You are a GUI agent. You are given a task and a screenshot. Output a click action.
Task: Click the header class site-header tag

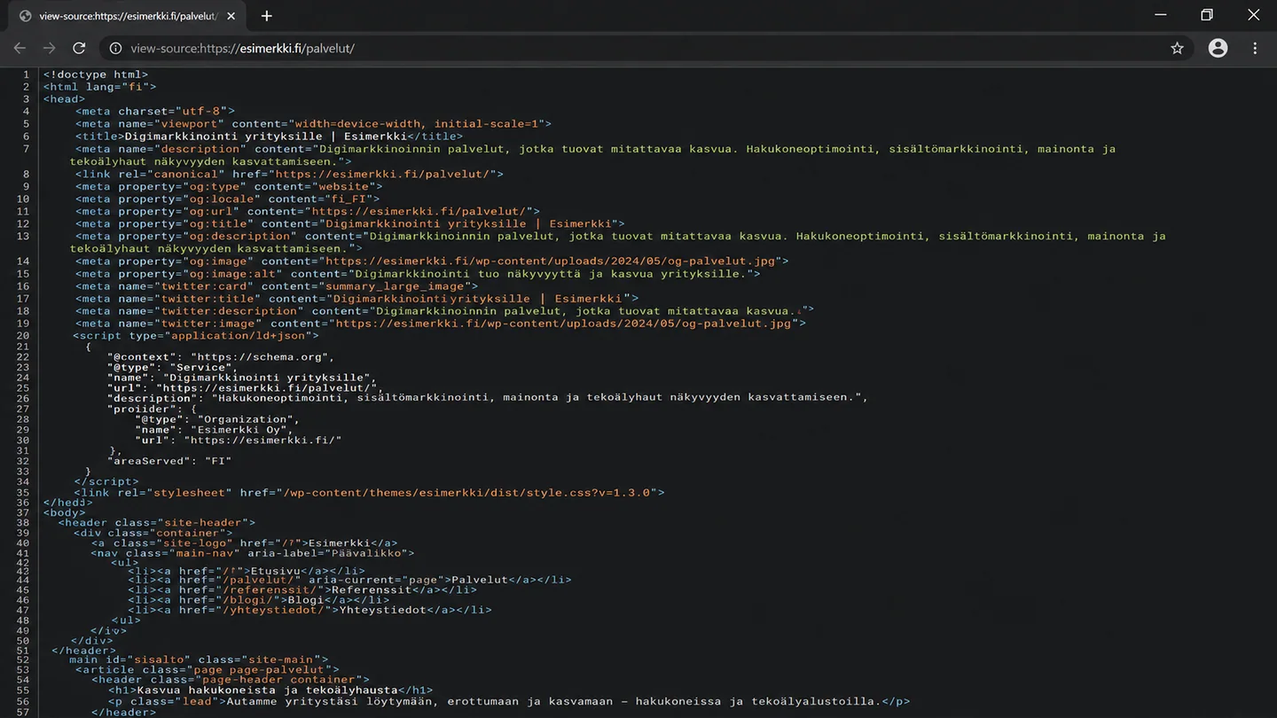(157, 523)
